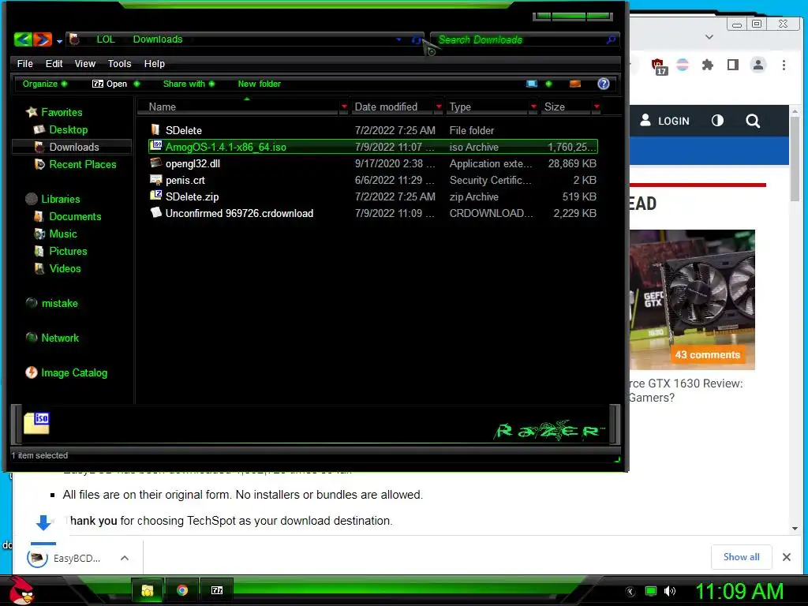The image size is (808, 606).
Task: Expand EasyBCD download options chevron
Action: [x=124, y=558]
